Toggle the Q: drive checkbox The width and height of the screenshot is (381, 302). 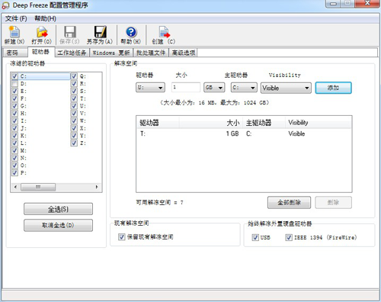click(x=74, y=76)
